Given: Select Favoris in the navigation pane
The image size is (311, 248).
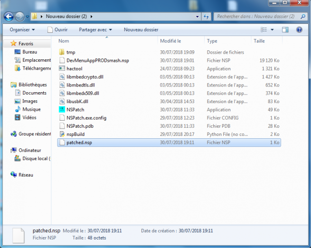Looking at the screenshot, I should pos(26,44).
